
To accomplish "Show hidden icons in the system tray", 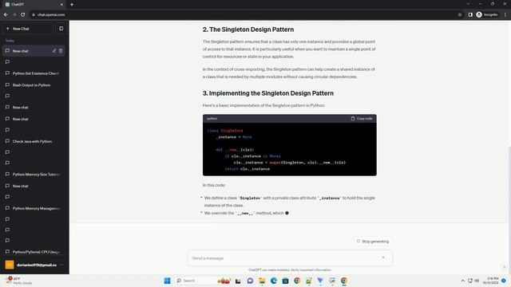I will (462, 281).
